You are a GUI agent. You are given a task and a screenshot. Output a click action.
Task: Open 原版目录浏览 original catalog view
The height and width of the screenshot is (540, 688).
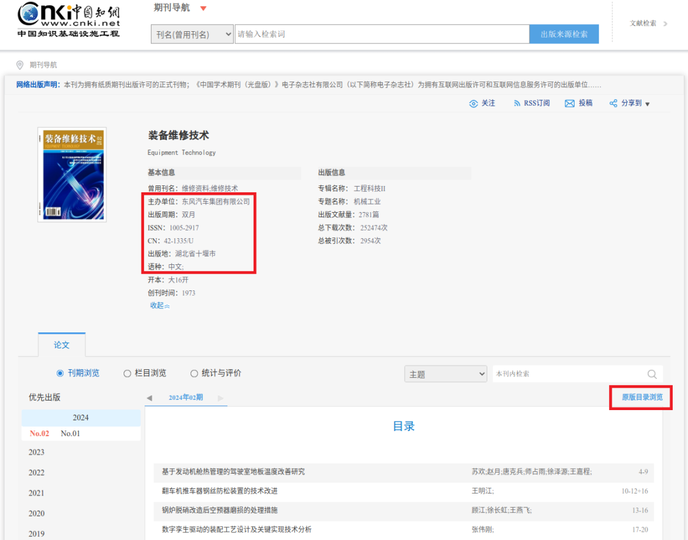pyautogui.click(x=640, y=396)
